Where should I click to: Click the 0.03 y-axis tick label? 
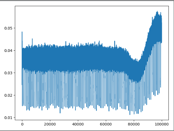tap(8, 73)
